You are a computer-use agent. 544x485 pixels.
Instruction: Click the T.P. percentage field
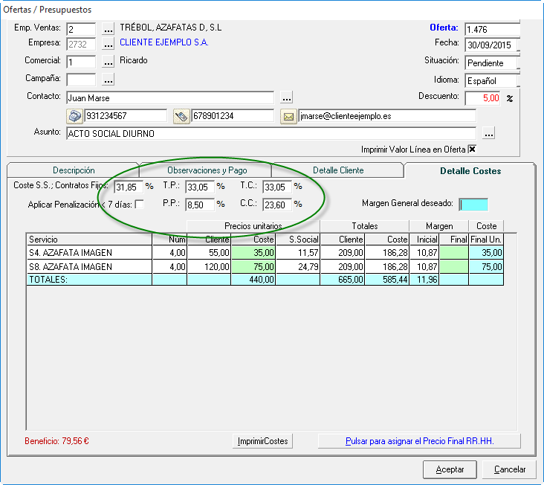click(x=200, y=187)
